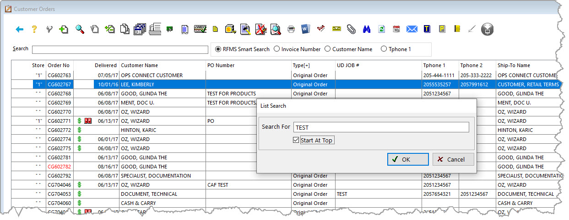Click the red Due icon
The image size is (569, 220).
pyautogui.click(x=321, y=30)
